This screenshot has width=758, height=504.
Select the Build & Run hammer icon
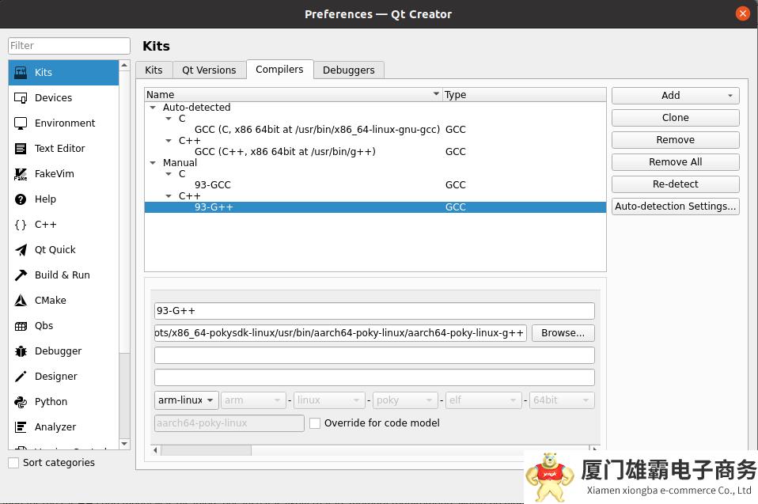click(x=21, y=275)
